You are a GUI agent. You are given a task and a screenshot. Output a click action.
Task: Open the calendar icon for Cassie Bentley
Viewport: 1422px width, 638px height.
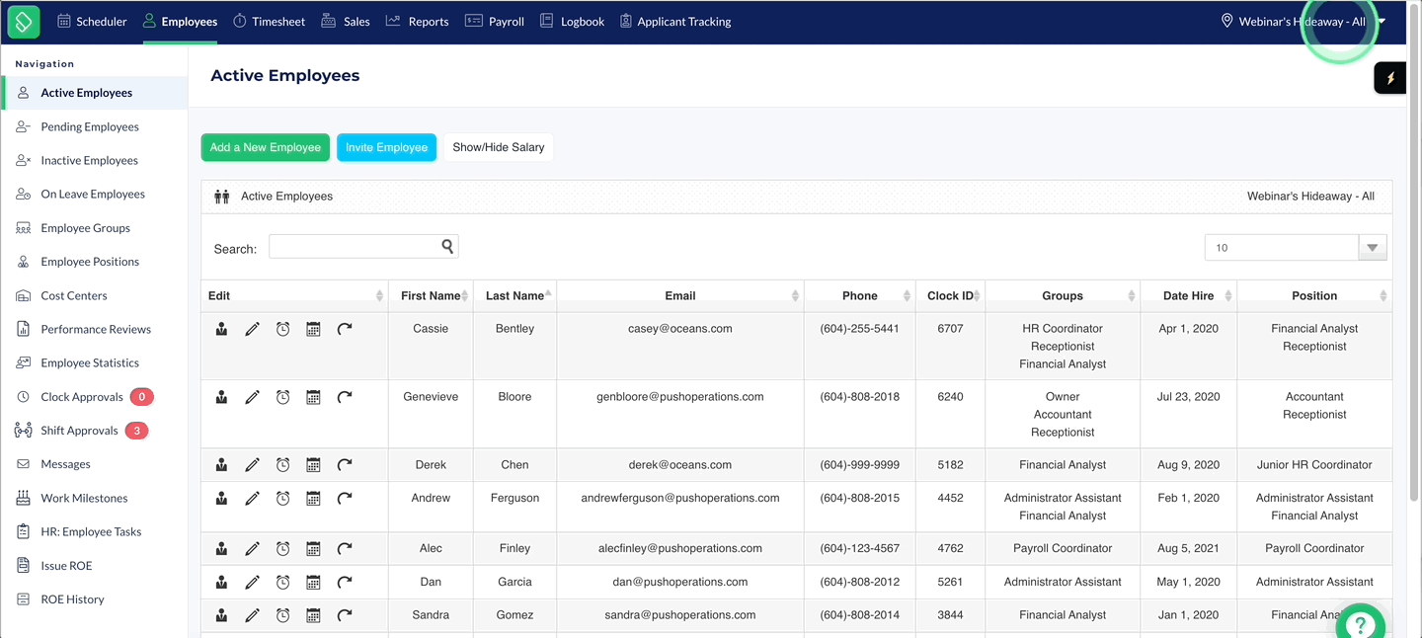tap(313, 329)
